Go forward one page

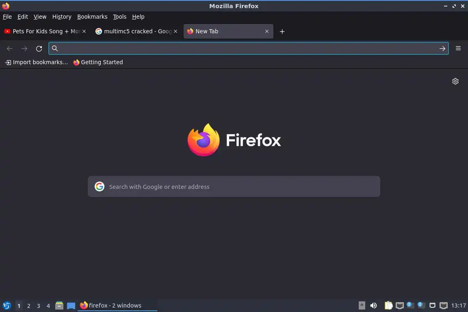(x=24, y=49)
